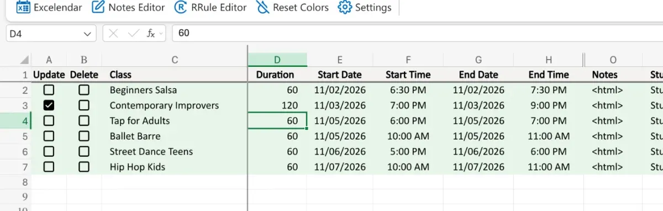Select column B header

[x=83, y=60]
